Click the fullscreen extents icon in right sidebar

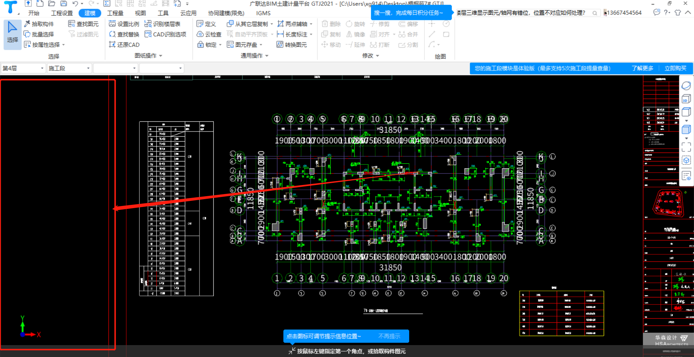tap(686, 147)
